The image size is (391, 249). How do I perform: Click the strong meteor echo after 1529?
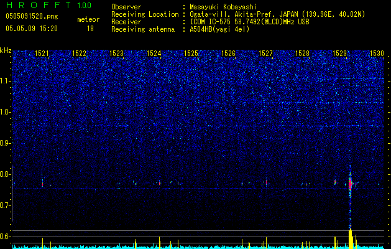pos(350,183)
